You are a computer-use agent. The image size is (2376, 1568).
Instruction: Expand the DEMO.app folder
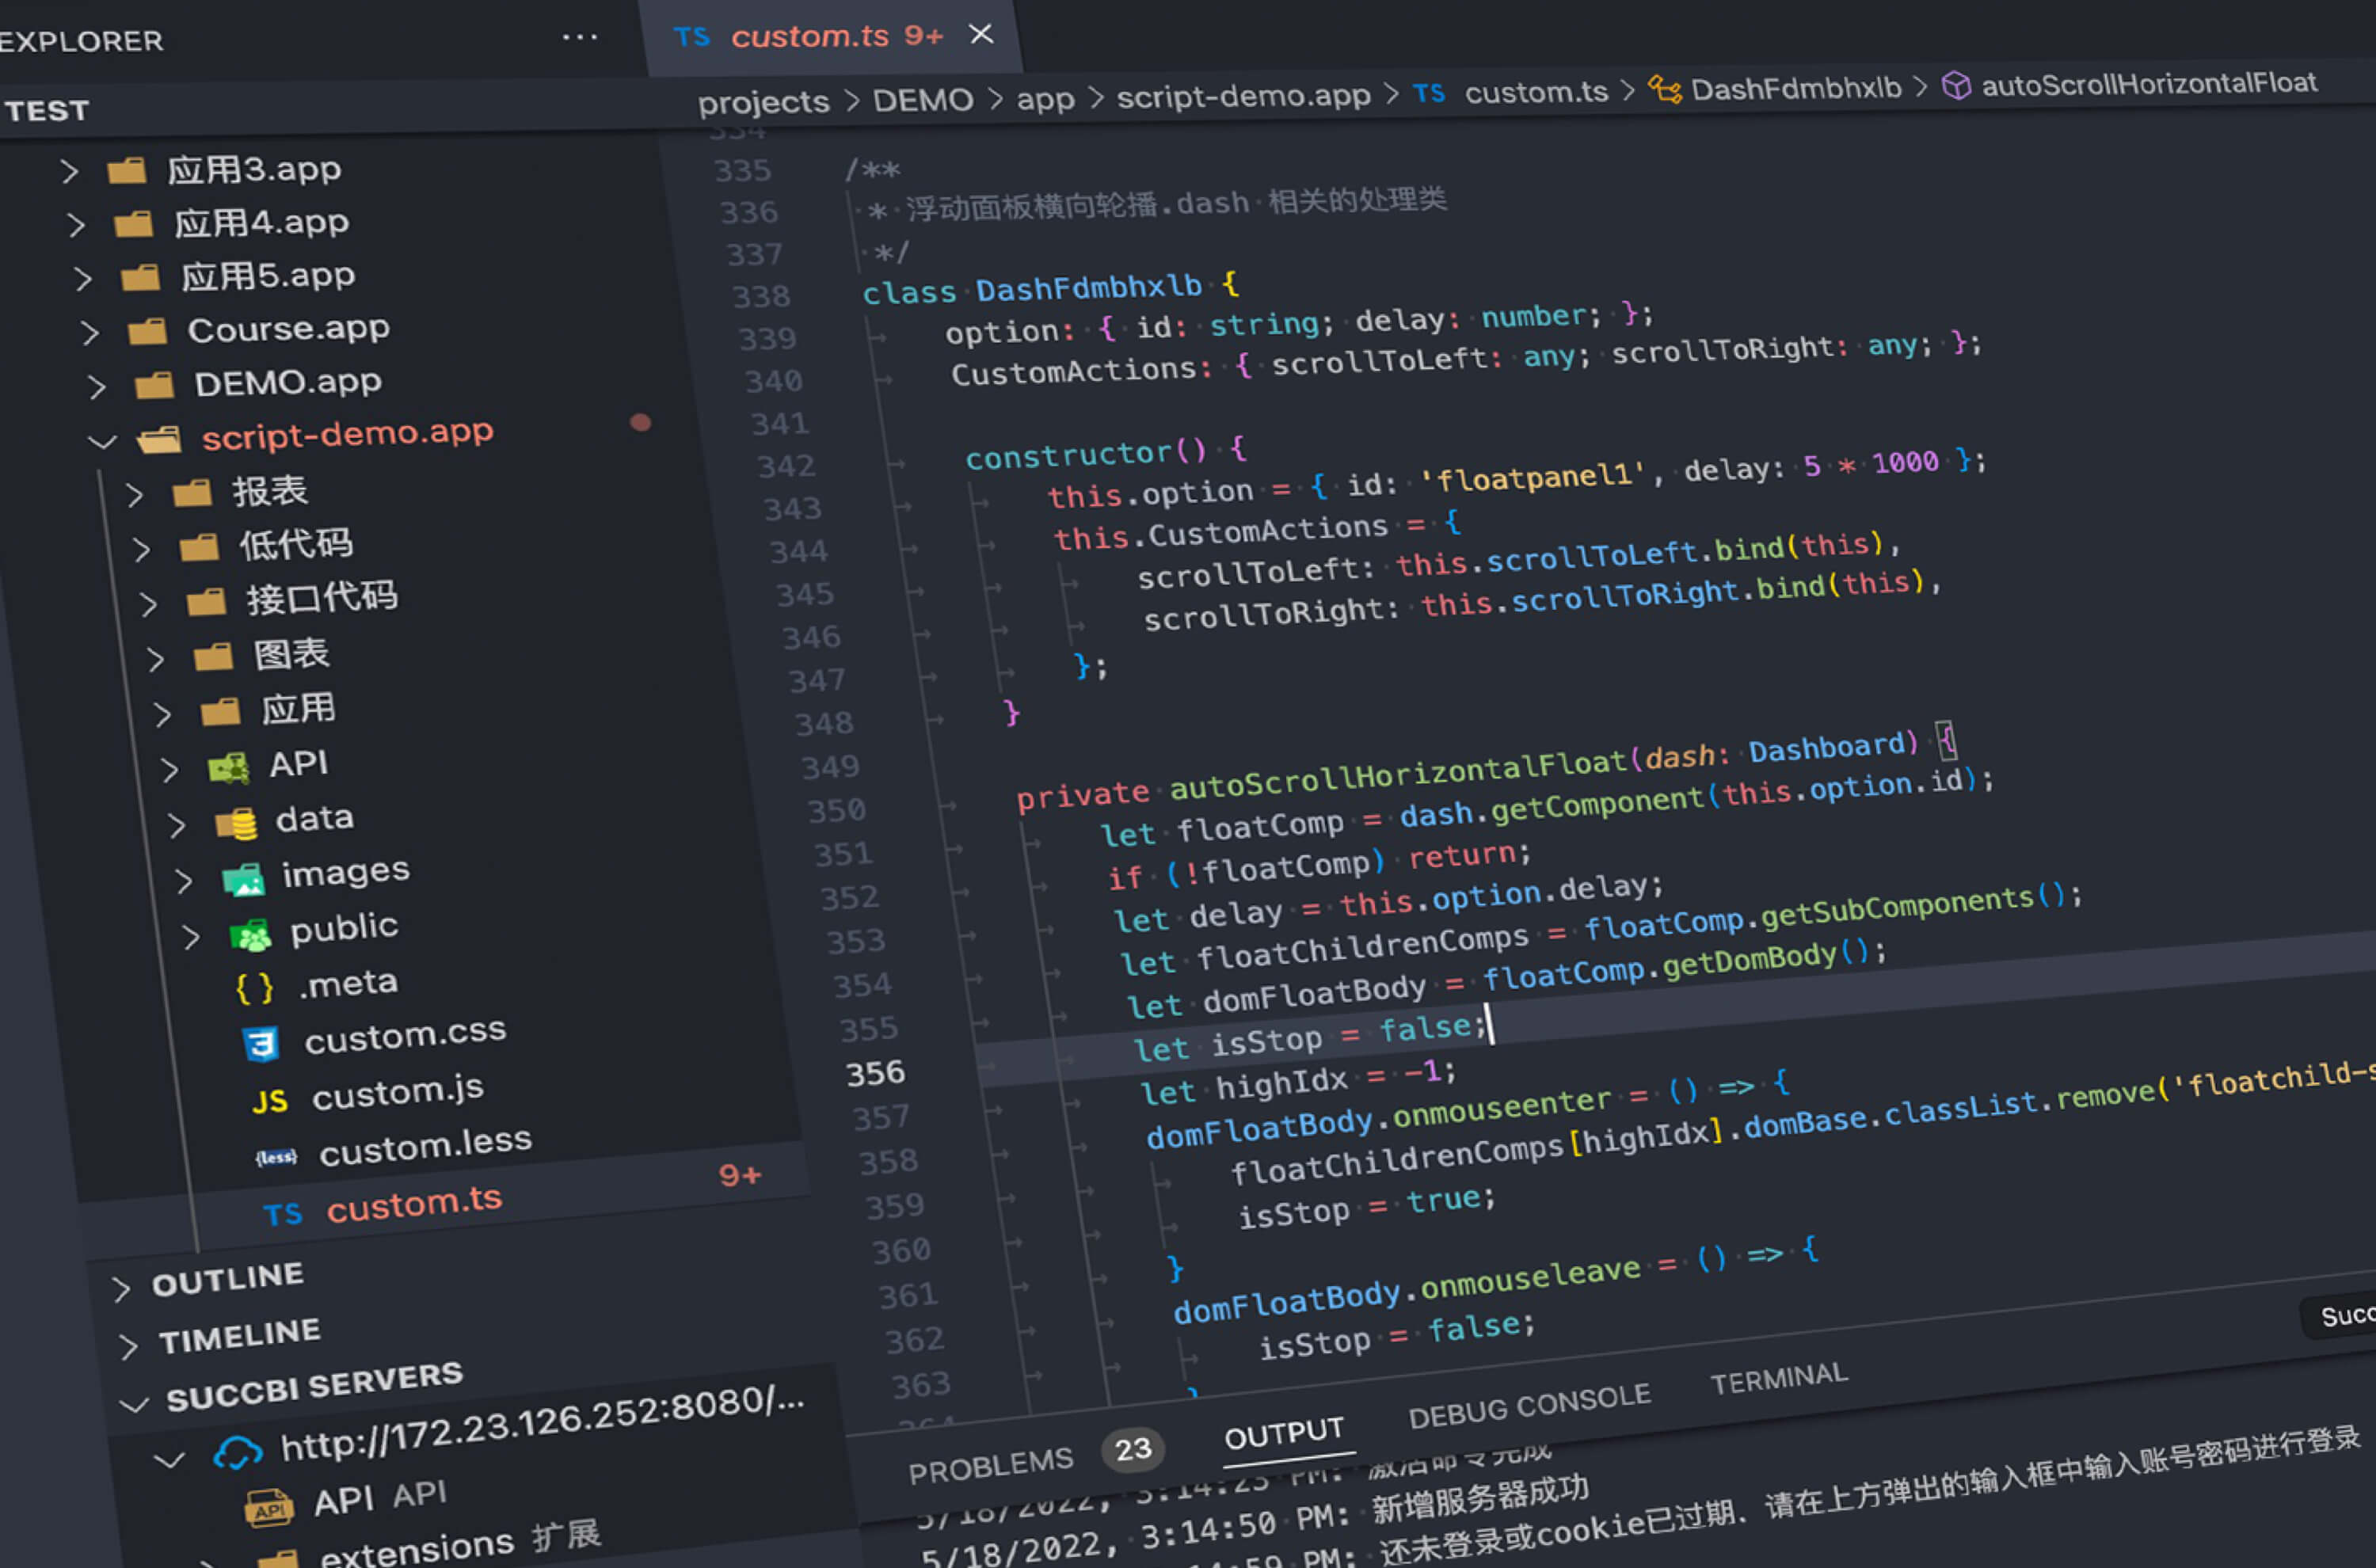coord(97,387)
